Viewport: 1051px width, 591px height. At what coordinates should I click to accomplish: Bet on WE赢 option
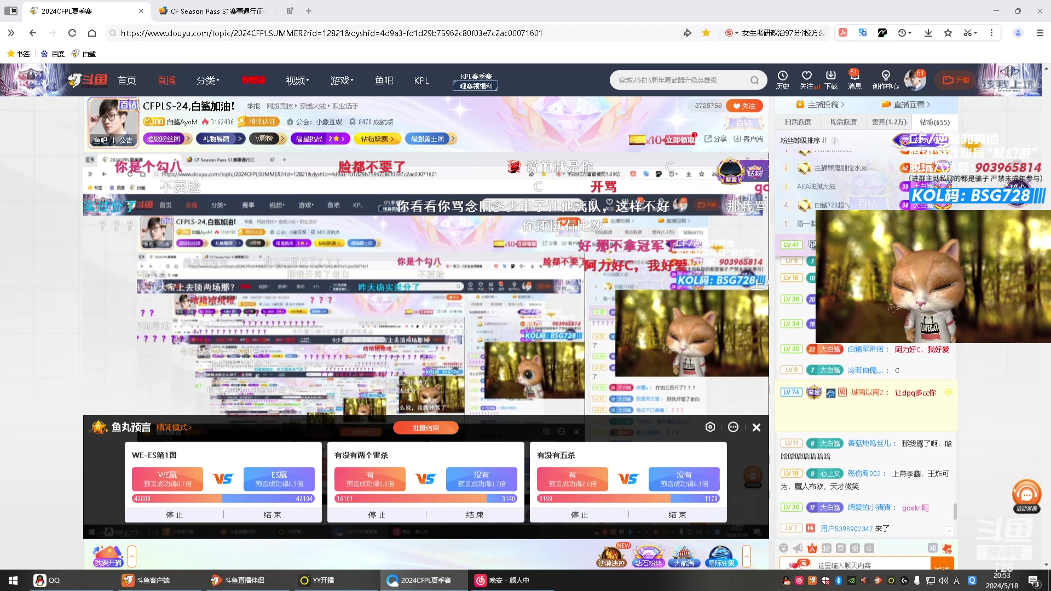pyautogui.click(x=168, y=479)
